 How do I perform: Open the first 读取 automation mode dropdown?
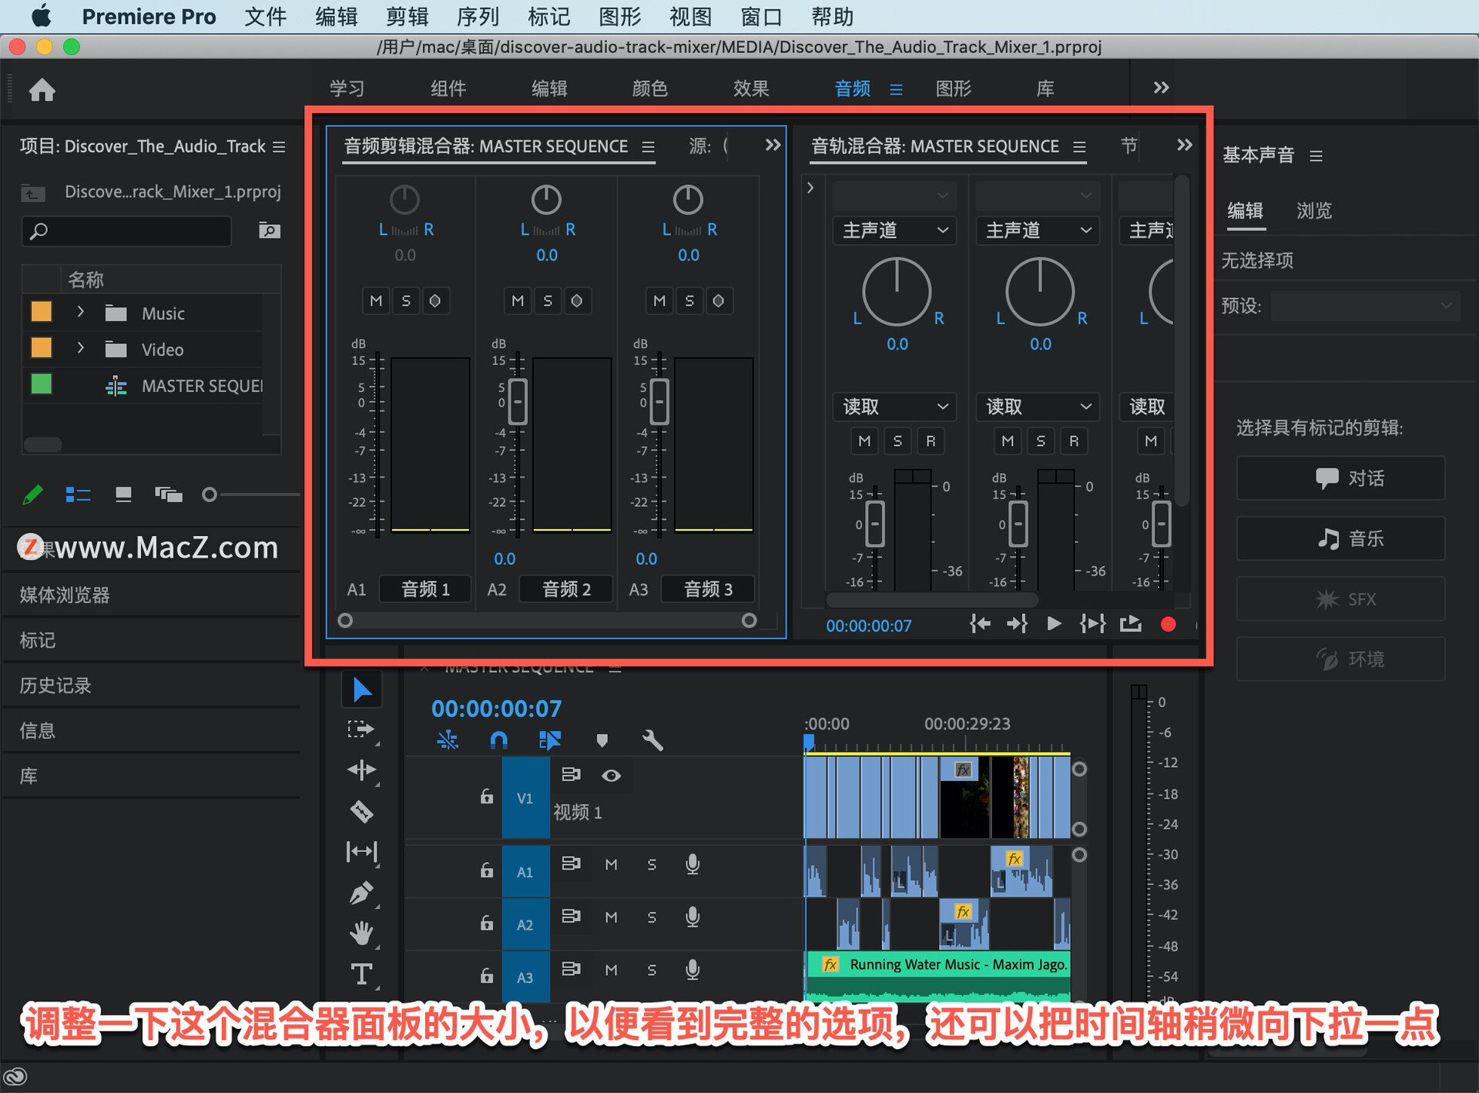[x=894, y=406]
